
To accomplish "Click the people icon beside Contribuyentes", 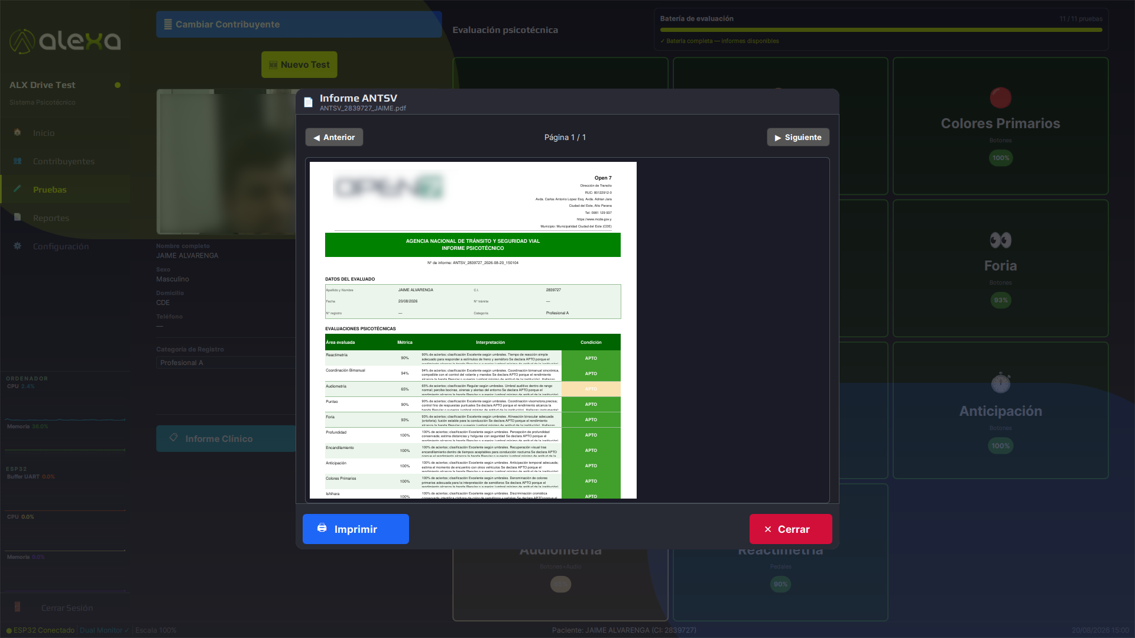I will [18, 161].
